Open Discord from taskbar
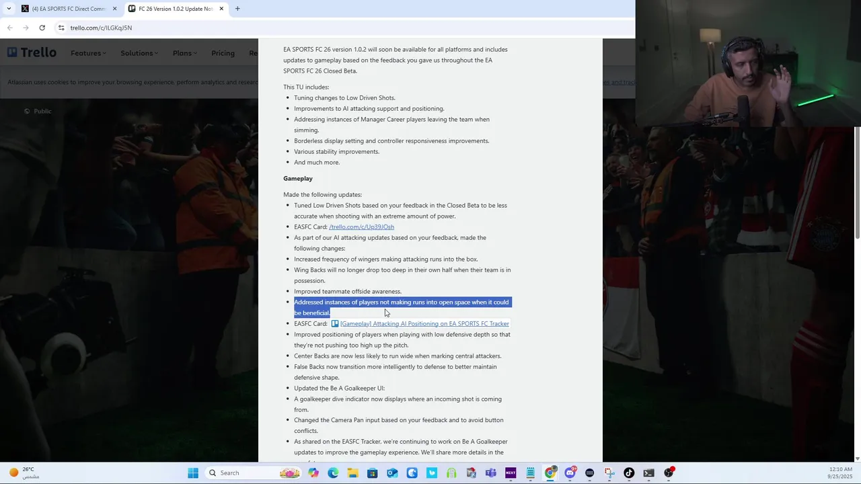This screenshot has height=484, width=861. [570, 473]
